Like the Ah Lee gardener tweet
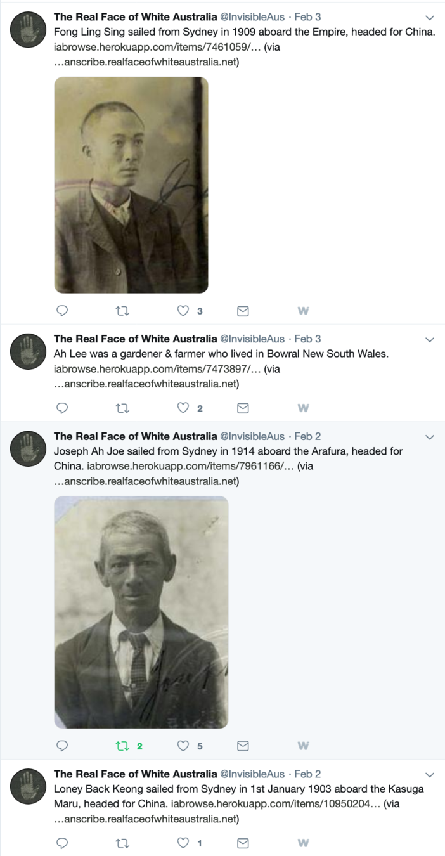 (x=183, y=408)
